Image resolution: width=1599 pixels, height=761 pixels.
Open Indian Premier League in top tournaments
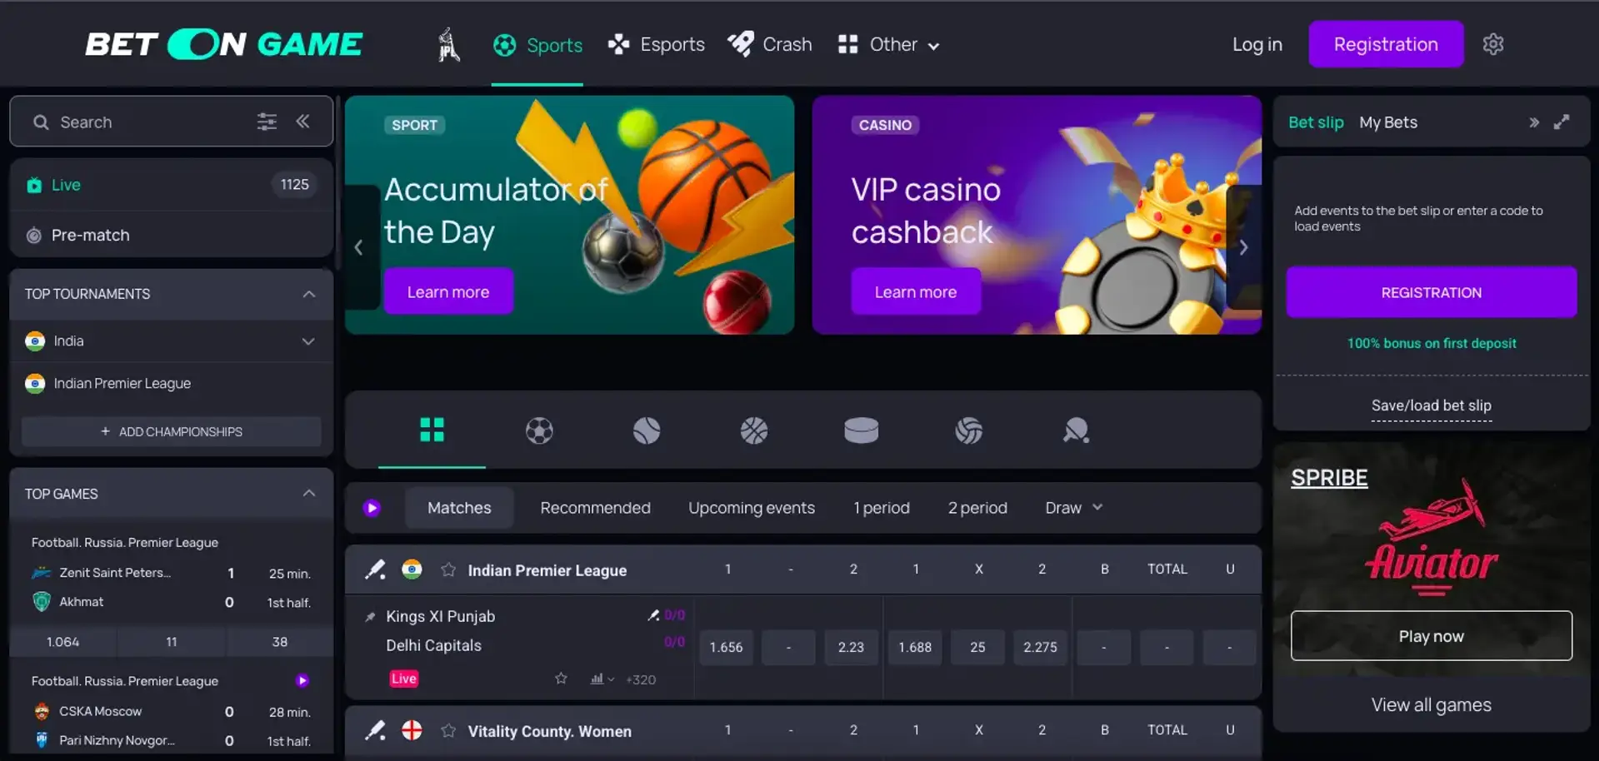(x=171, y=383)
